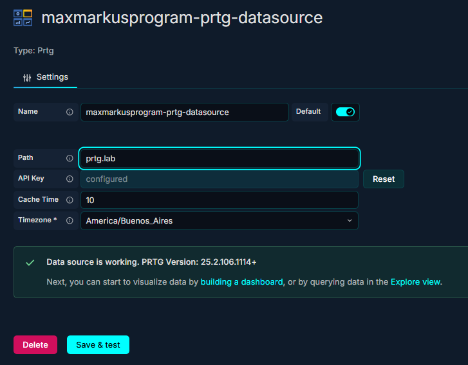The width and height of the screenshot is (468, 365).
Task: Click the Timezone * field label
Action: click(37, 220)
